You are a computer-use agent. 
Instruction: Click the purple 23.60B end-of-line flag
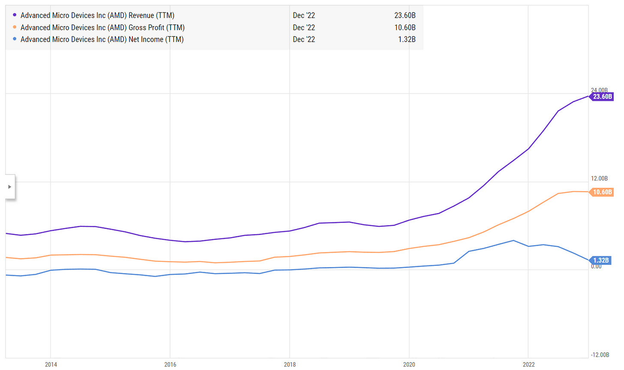(x=601, y=97)
